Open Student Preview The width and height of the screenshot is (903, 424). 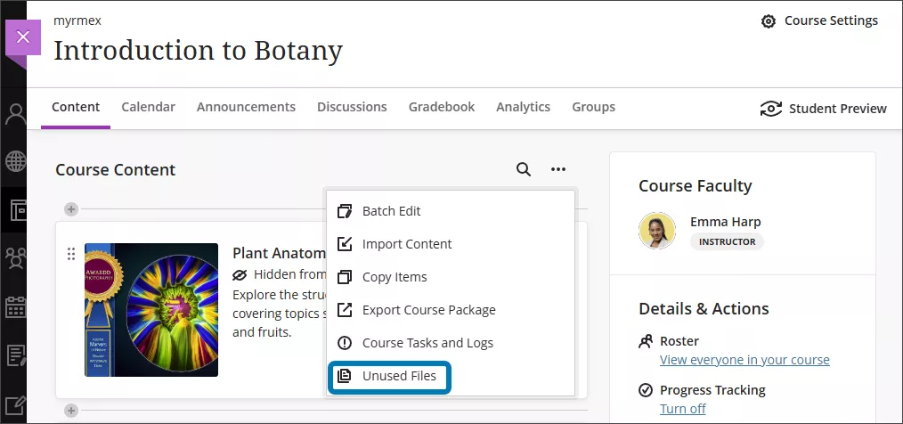pyautogui.click(x=824, y=109)
